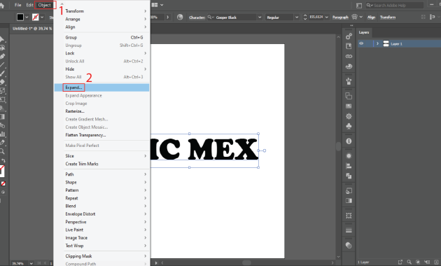
Task: Choose Group from the Object menu
Action: [101, 37]
